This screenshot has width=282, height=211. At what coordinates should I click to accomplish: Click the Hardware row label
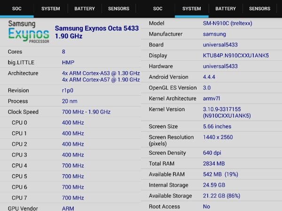pos(161,66)
